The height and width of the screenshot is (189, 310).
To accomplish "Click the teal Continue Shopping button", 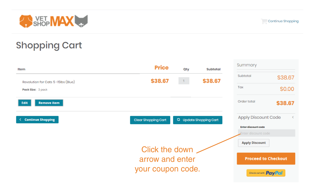I will point(37,120).
